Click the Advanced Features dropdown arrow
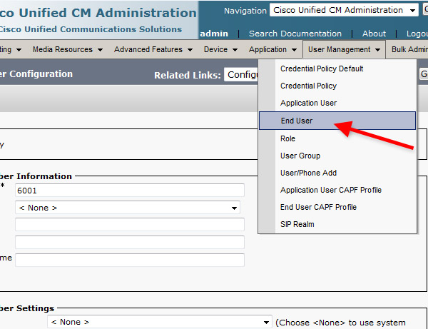This screenshot has height=329, width=428. pyautogui.click(x=190, y=50)
